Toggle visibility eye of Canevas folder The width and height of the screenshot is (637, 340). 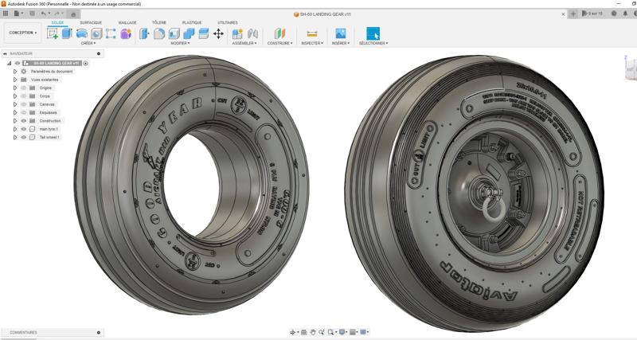click(x=24, y=104)
